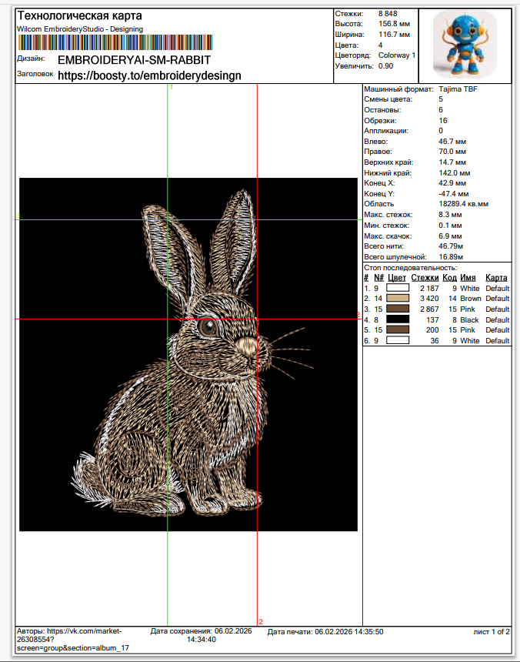Viewport: 520px width, 662px height.
Task: Click the Цвет column header
Action: (397, 278)
